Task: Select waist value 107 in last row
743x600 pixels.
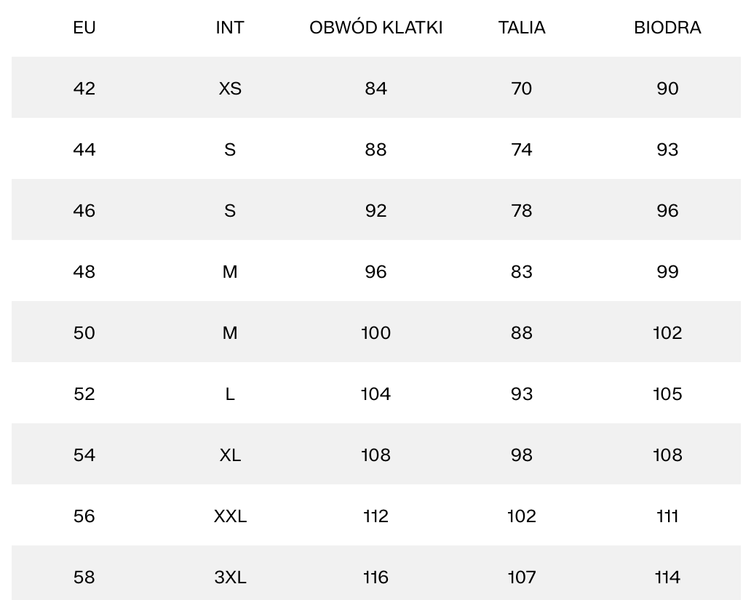Action: 522,577
